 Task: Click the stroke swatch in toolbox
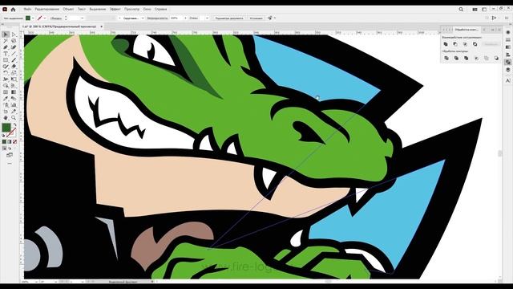click(x=11, y=132)
